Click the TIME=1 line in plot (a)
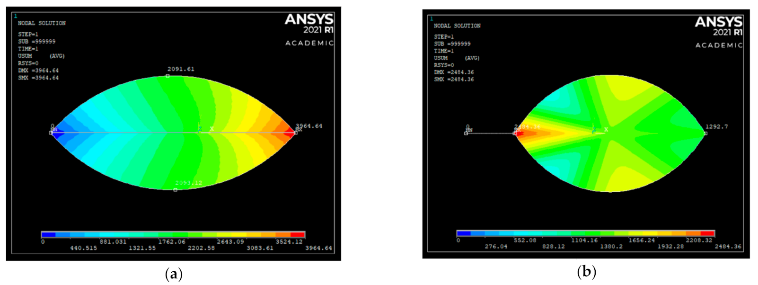This screenshot has height=285, width=758. (x=28, y=49)
